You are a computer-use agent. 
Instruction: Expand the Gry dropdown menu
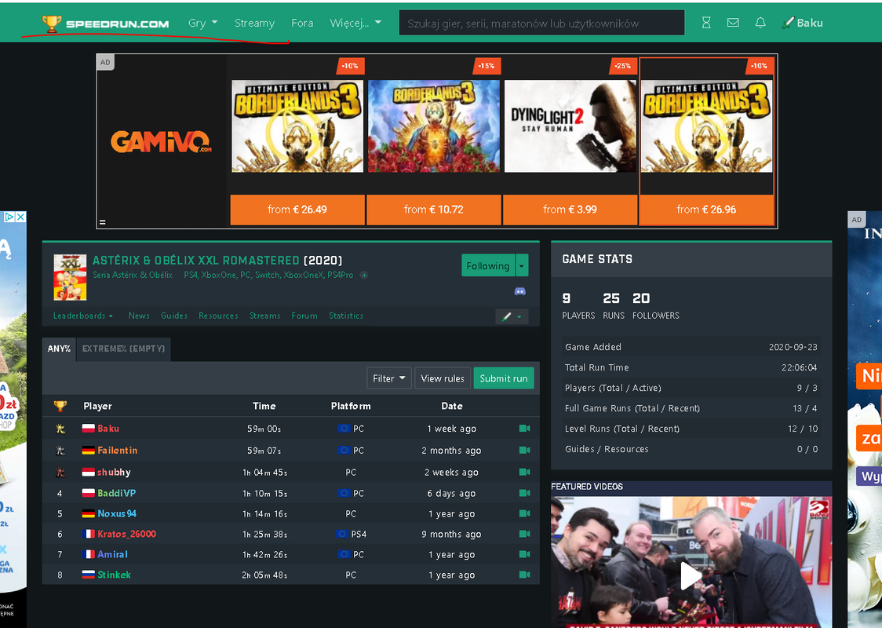click(x=202, y=23)
